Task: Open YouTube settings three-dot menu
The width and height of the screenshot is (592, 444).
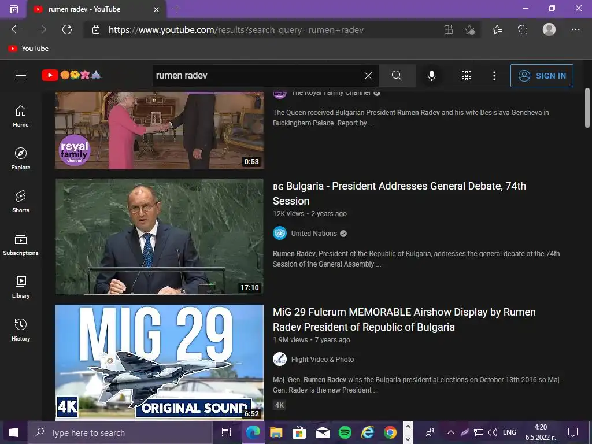Action: pyautogui.click(x=494, y=76)
